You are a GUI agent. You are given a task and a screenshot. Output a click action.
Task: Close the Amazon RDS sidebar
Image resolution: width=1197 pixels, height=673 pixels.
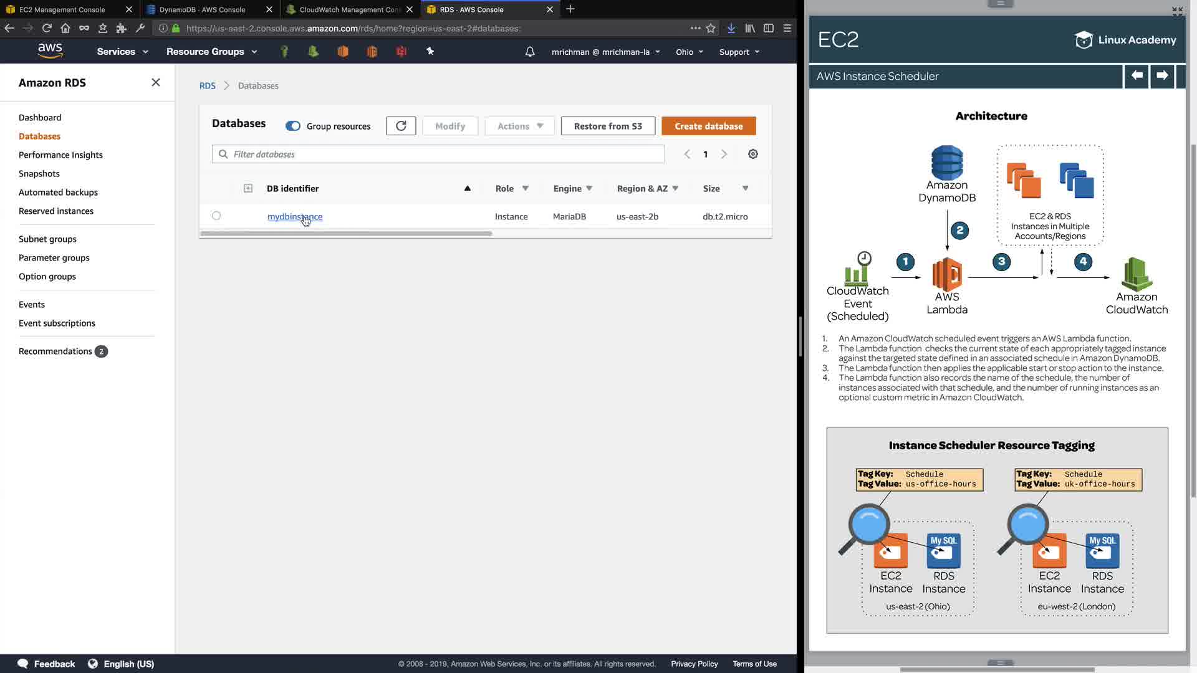(156, 82)
